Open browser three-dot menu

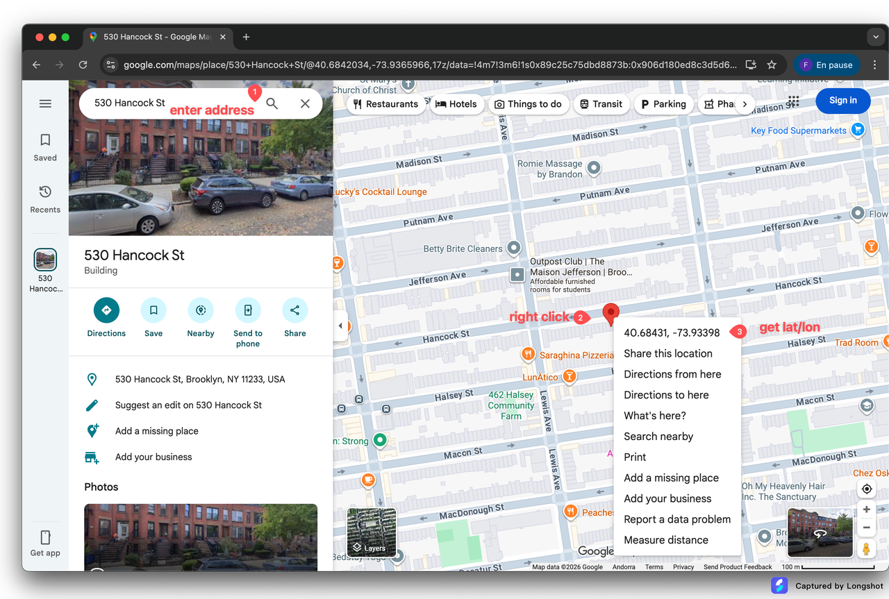click(874, 65)
